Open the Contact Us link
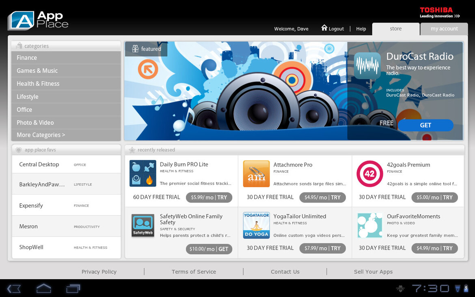 (285, 272)
